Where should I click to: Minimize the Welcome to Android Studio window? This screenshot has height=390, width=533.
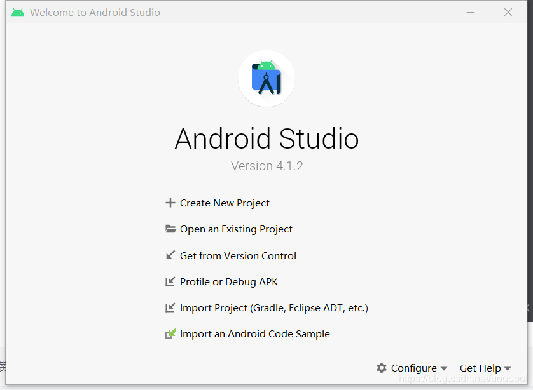point(471,13)
